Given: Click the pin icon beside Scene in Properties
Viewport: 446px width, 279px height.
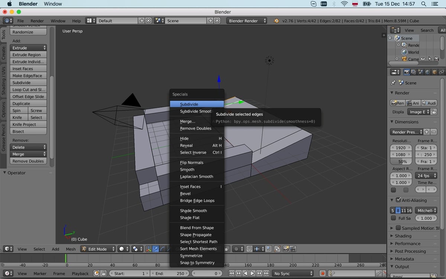Looking at the screenshot, I should [393, 83].
